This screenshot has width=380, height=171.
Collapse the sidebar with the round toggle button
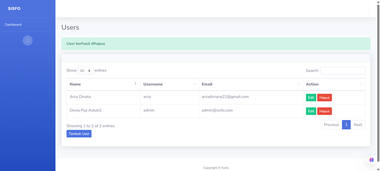click(x=27, y=40)
